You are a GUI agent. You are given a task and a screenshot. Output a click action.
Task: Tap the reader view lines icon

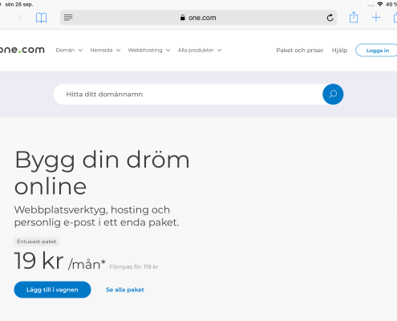[x=68, y=18]
